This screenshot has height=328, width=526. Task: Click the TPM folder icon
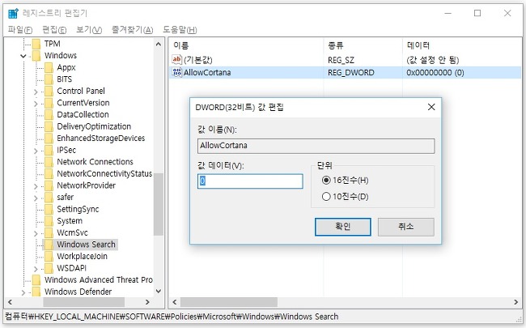coord(36,44)
